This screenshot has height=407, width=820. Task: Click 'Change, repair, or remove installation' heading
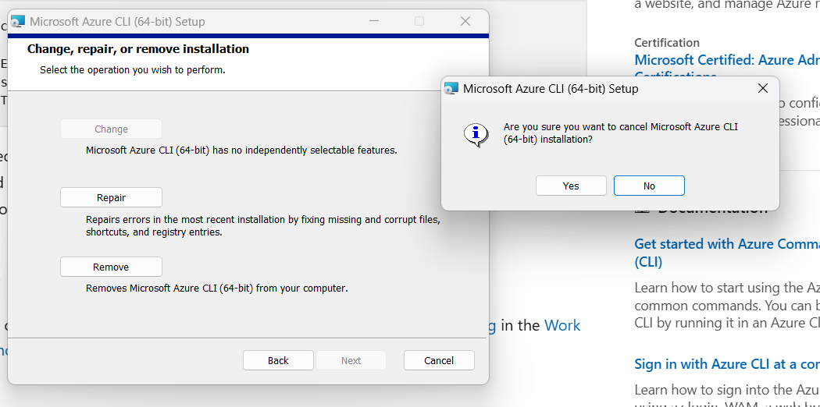[138, 49]
